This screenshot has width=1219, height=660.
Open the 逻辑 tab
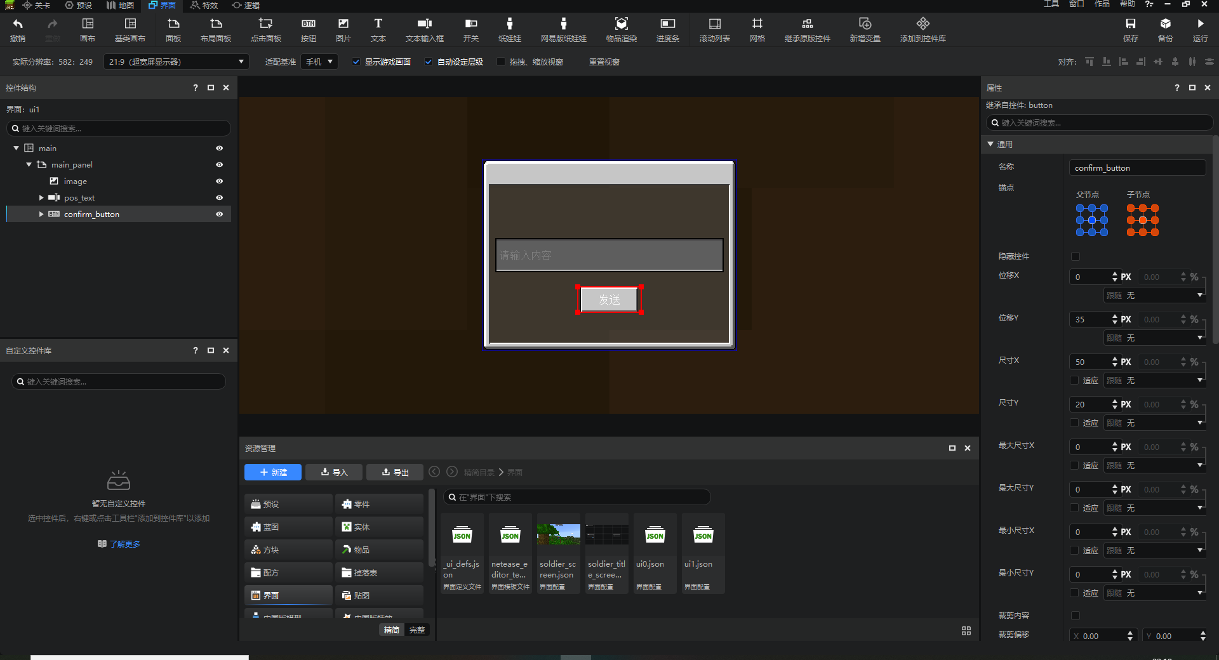(246, 5)
